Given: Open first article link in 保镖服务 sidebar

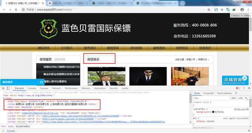Looking at the screenshot, I should [61, 67].
